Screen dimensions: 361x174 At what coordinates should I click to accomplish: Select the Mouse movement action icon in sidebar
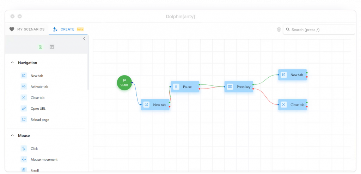(24, 159)
